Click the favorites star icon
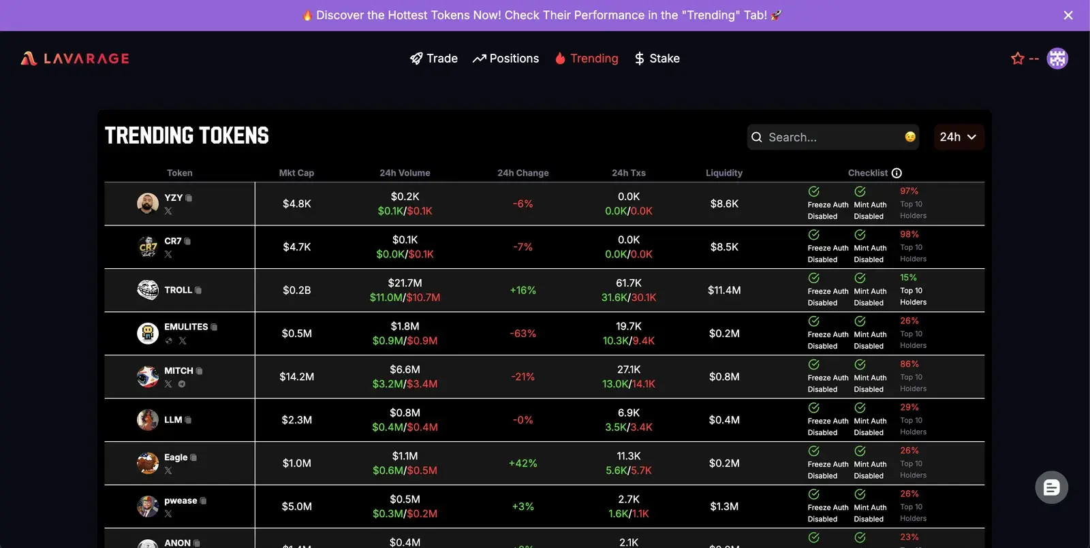The image size is (1090, 548). coord(1018,59)
